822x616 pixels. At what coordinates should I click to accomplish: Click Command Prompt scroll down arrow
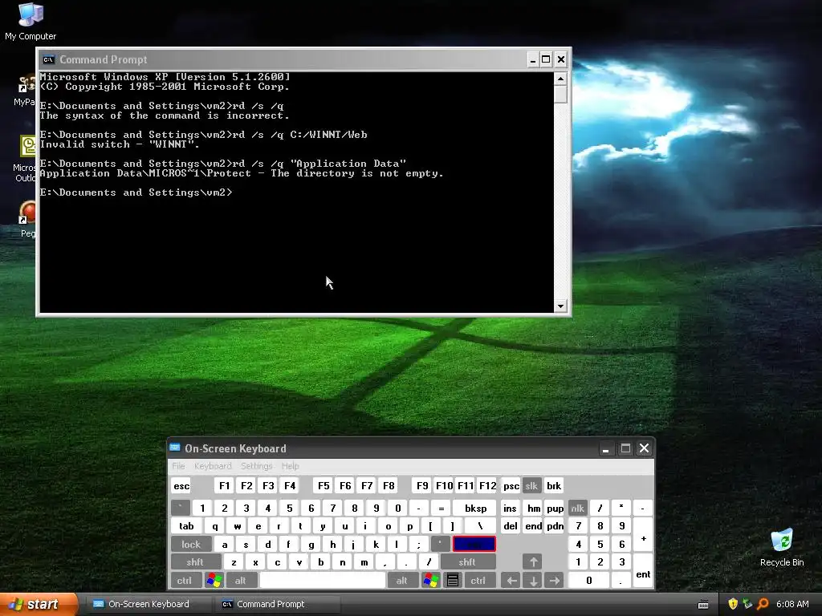pos(560,306)
